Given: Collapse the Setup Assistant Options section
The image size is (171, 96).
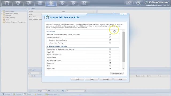Looking at the screenshot, I should (47, 46).
